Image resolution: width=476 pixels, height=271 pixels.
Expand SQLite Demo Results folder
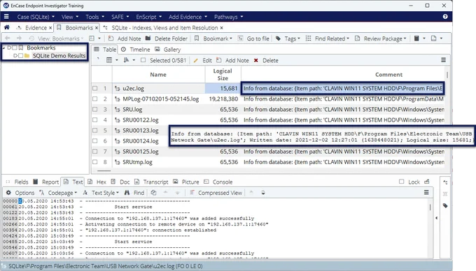click(15, 55)
